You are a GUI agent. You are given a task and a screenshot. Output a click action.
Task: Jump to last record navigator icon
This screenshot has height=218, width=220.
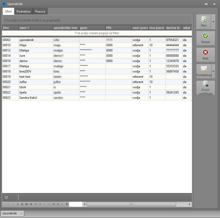pos(27,204)
